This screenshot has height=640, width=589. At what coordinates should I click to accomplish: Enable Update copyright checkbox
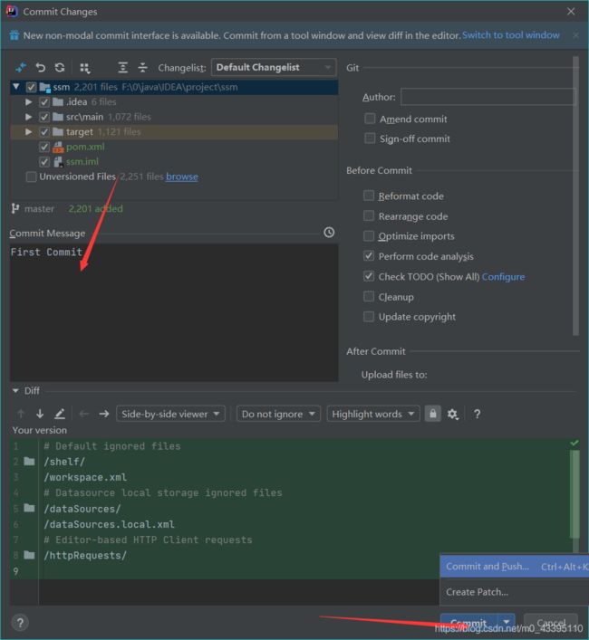pyautogui.click(x=369, y=317)
